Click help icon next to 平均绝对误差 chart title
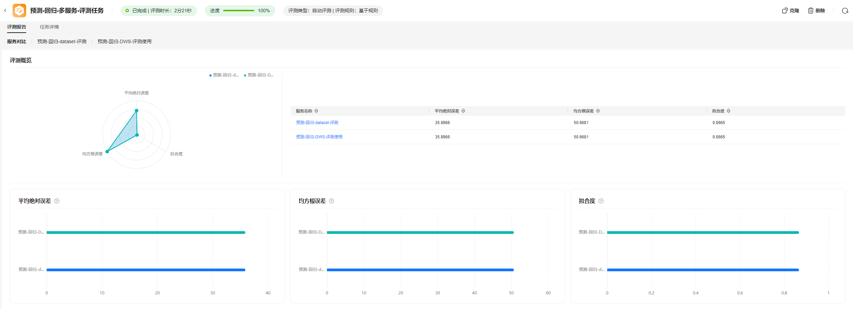 (x=57, y=201)
